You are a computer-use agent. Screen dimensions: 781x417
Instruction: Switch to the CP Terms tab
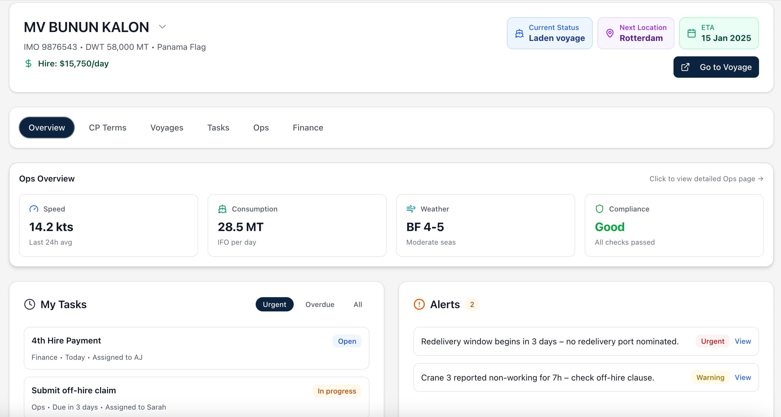tap(107, 128)
